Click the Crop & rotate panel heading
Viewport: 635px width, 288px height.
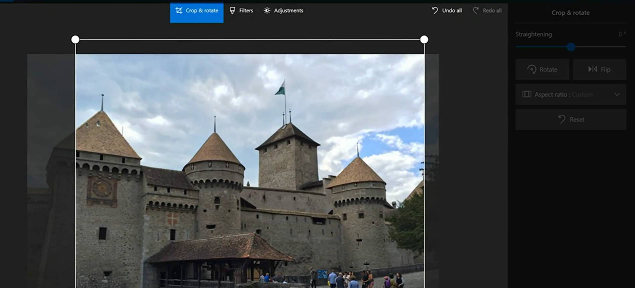(x=570, y=13)
